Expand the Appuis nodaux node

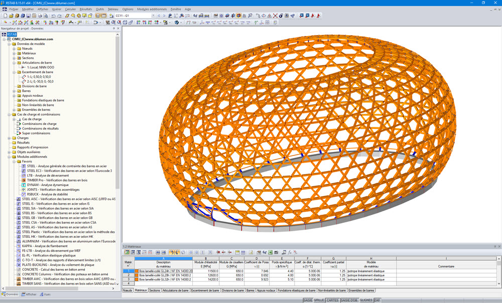(14, 96)
